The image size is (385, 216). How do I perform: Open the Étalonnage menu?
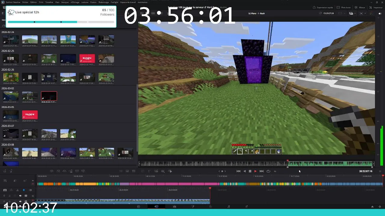click(x=103, y=2)
